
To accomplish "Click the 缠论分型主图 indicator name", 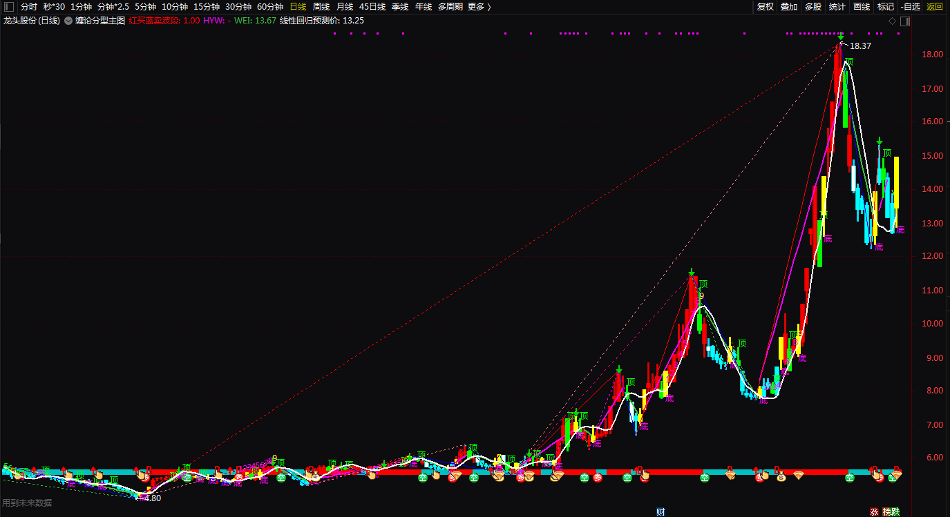I will [99, 21].
